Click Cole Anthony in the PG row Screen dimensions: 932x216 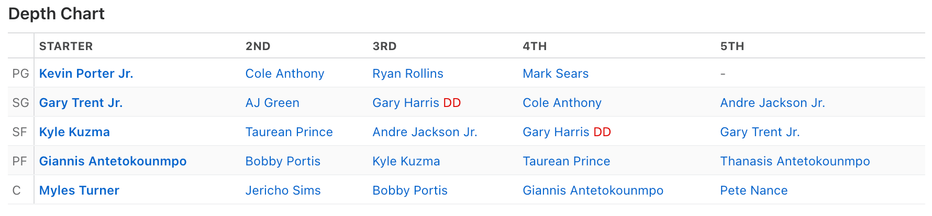[284, 74]
